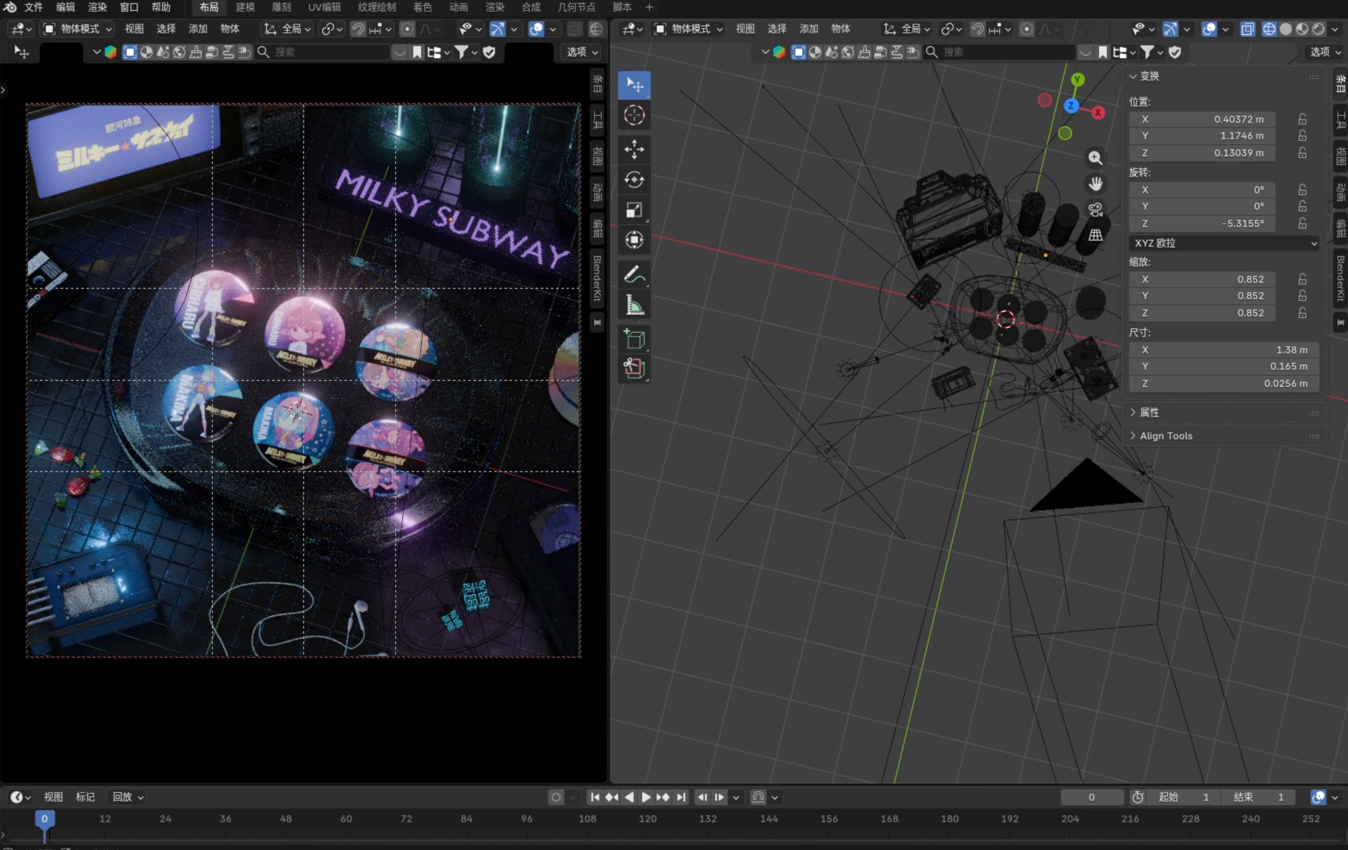The width and height of the screenshot is (1348, 850).
Task: Select the Scale tool in right viewport
Action: (634, 210)
